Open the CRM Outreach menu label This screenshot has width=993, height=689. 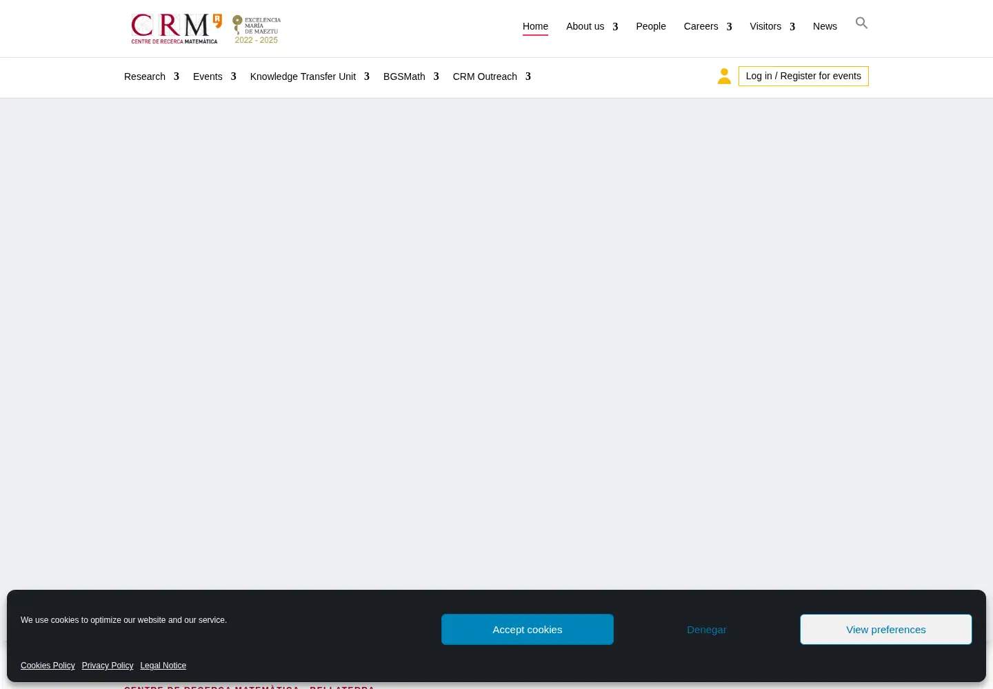click(x=485, y=76)
